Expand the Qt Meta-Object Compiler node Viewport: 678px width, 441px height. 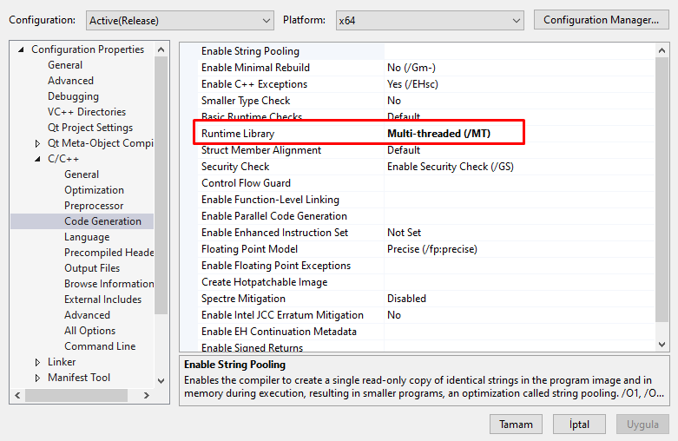[x=37, y=143]
